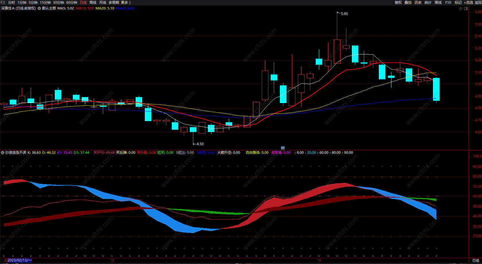Viewport: 482px width, 264px height.
Task: Open the 多周期 multi-period view
Action: [114, 3]
